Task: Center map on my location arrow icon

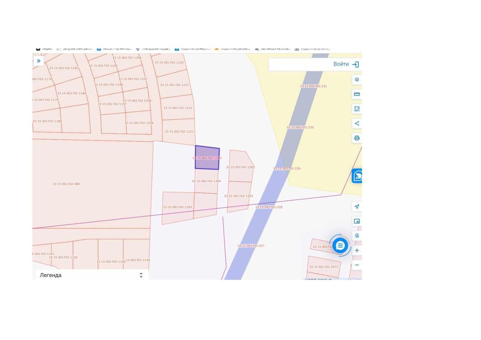Action: (x=357, y=207)
